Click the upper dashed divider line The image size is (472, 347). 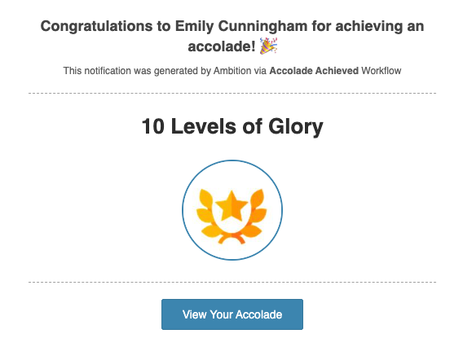click(232, 93)
